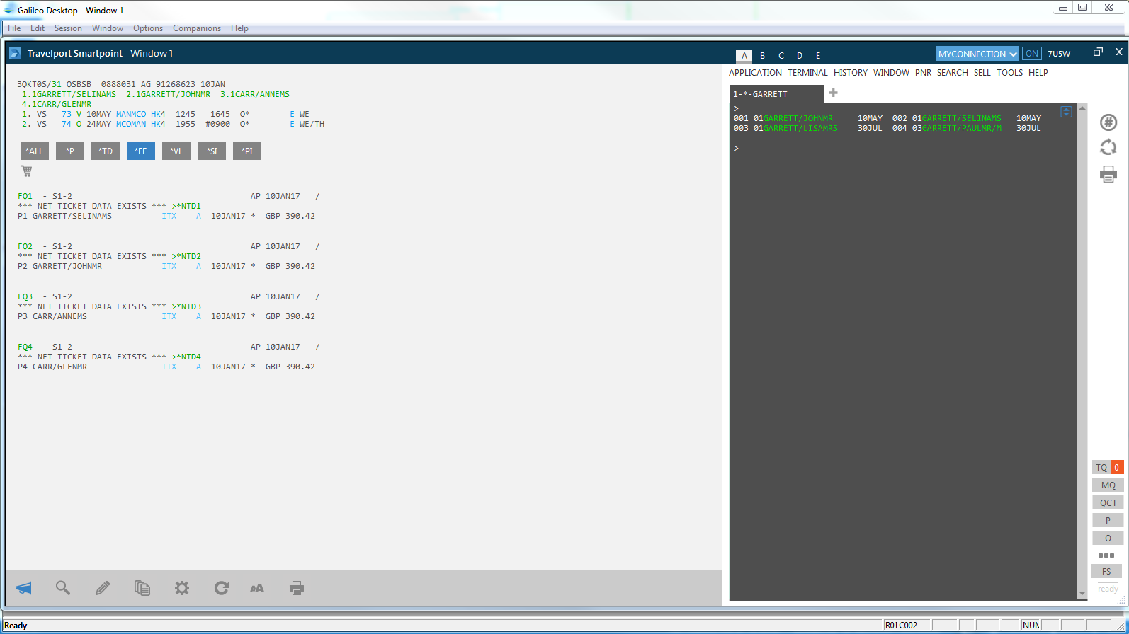Click the printer icon beside the terminal window
Screen dimensions: 1129x634
pyautogui.click(x=1108, y=173)
